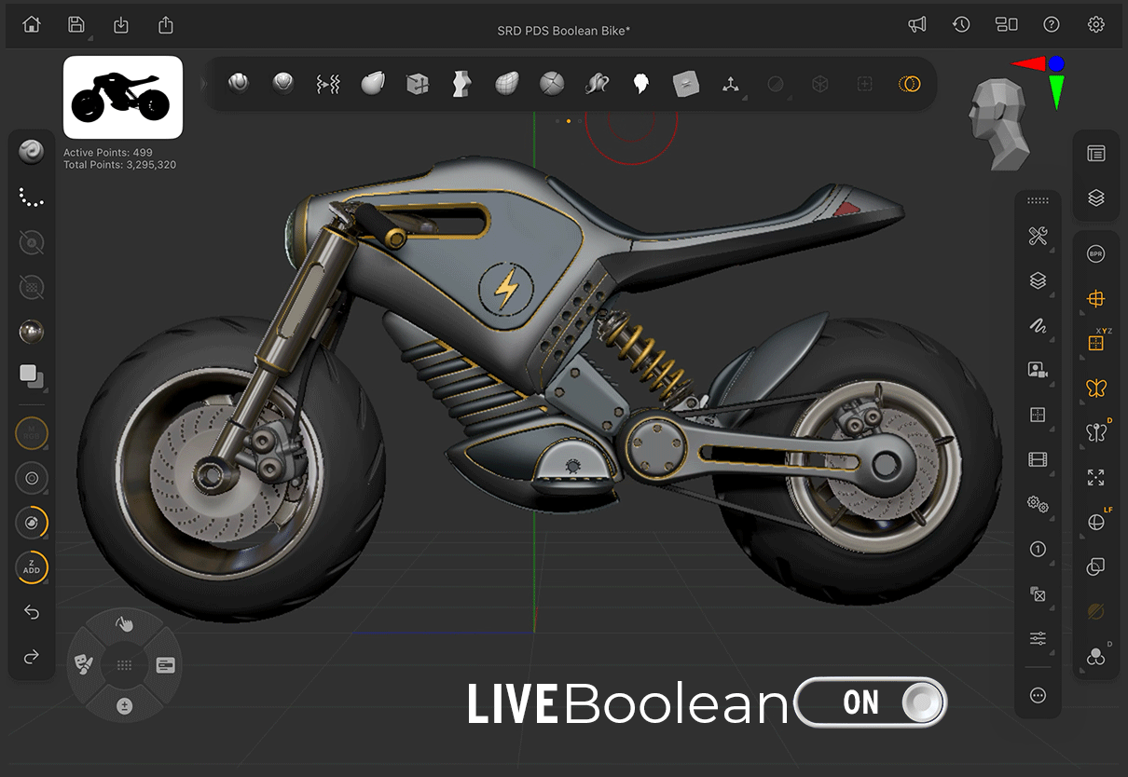
Task: Switch the LIVE Boolean toggle off
Action: point(872,702)
